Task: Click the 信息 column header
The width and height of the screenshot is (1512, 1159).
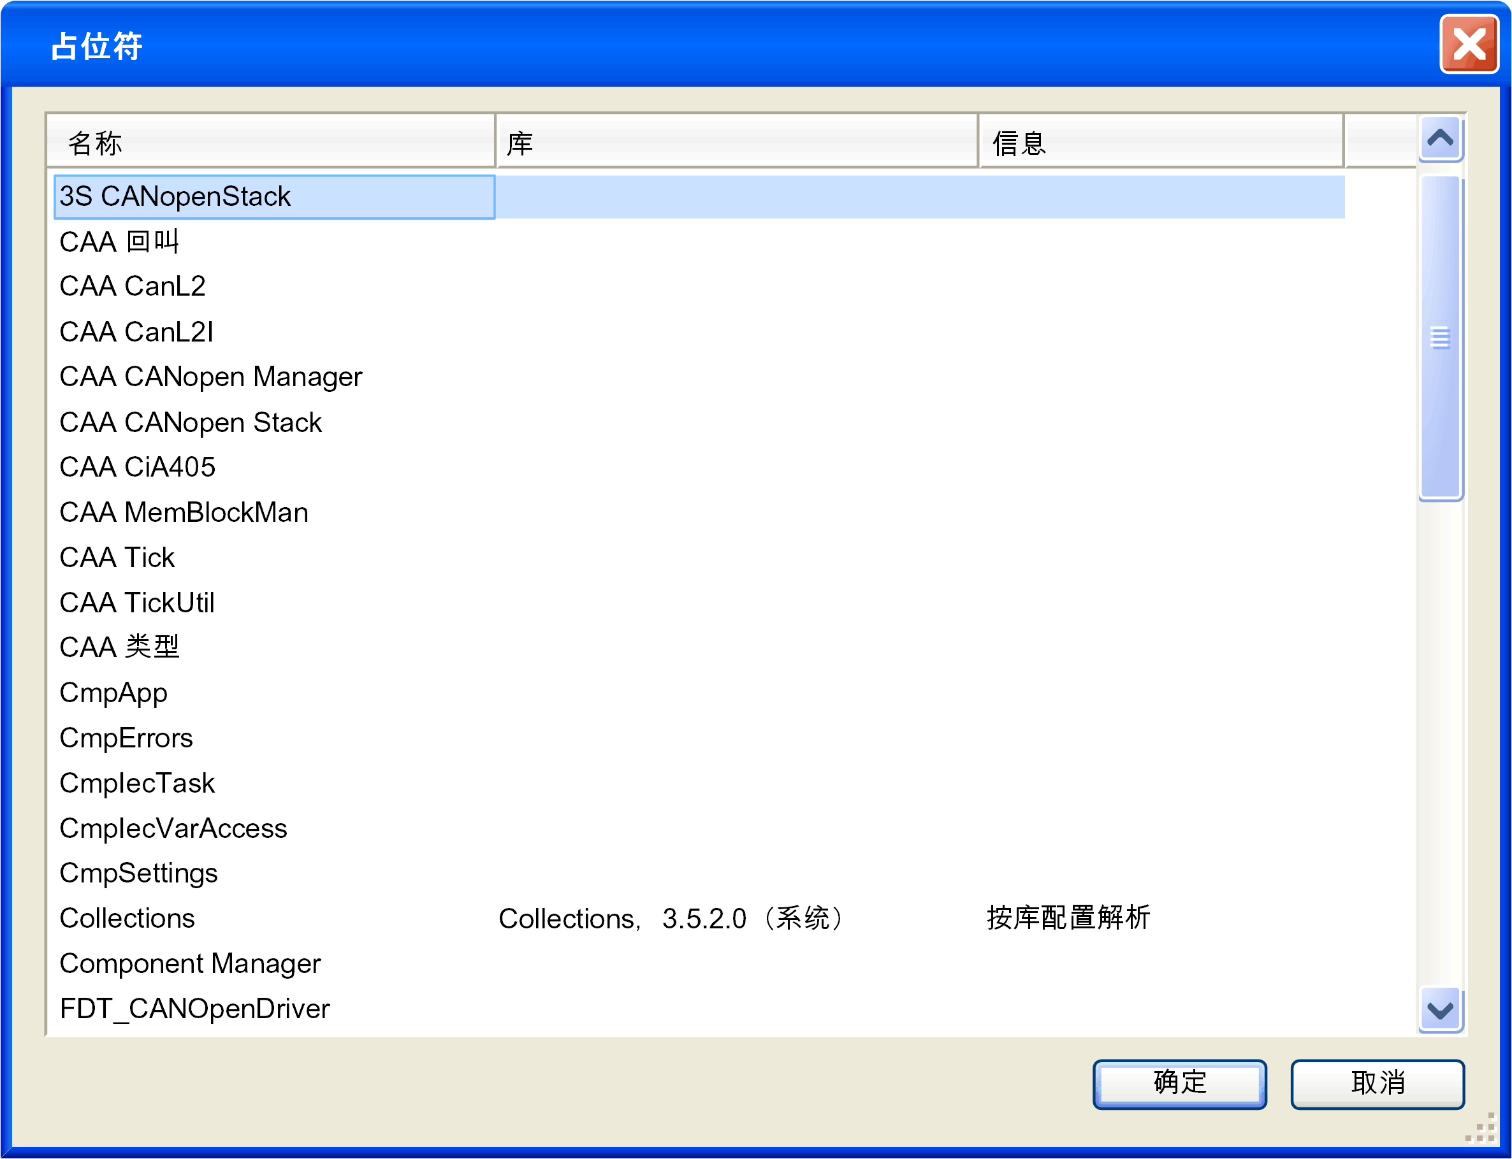Action: click(x=1160, y=143)
